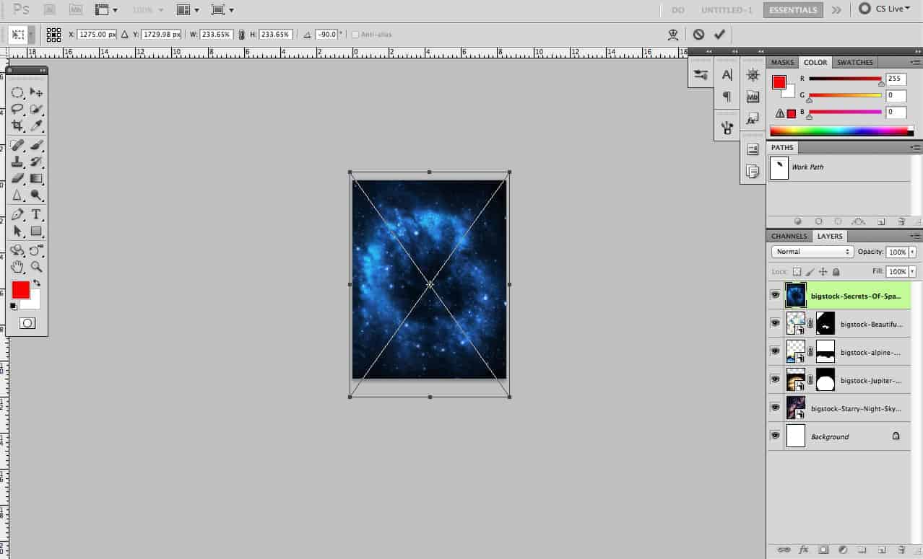Select the Healing Brush tool
This screenshot has height=559, width=923.
17,145
